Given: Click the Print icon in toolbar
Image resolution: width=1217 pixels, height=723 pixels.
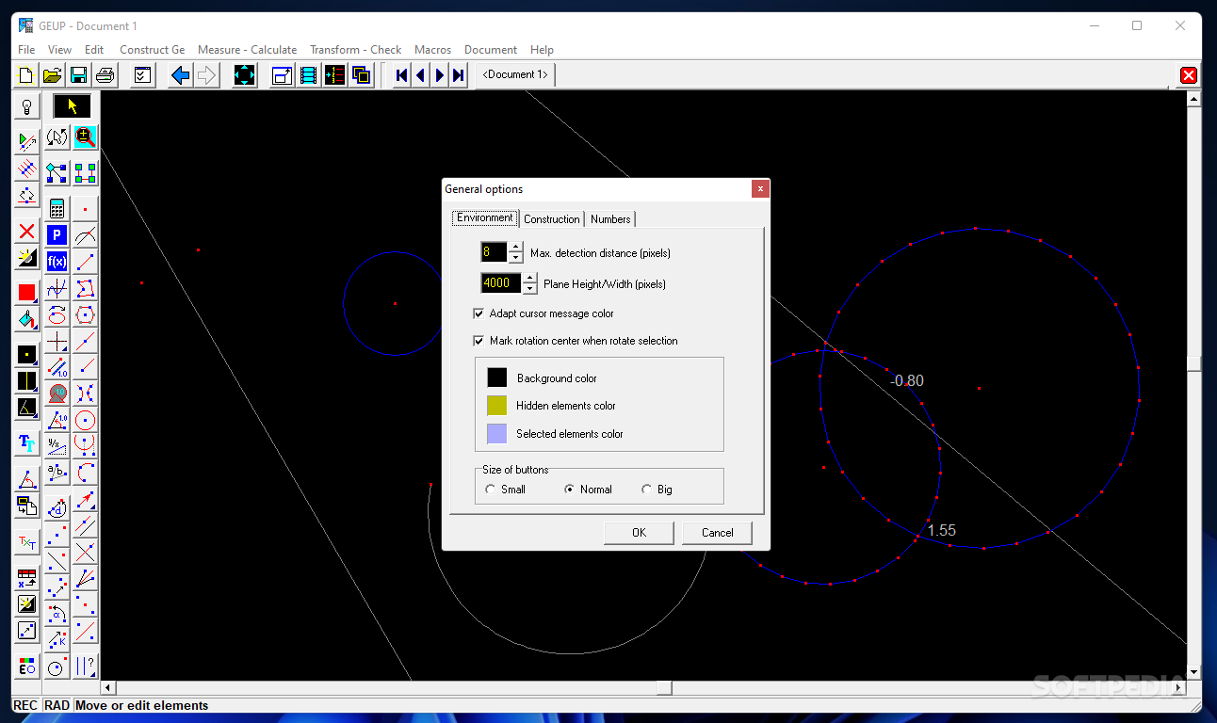Looking at the screenshot, I should [105, 75].
